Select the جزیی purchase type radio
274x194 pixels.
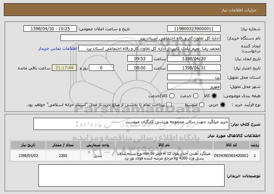click(x=223, y=105)
